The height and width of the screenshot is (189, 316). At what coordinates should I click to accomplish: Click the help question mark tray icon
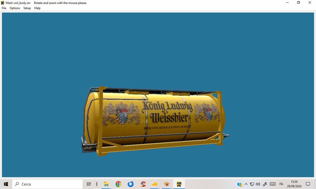(x=240, y=184)
